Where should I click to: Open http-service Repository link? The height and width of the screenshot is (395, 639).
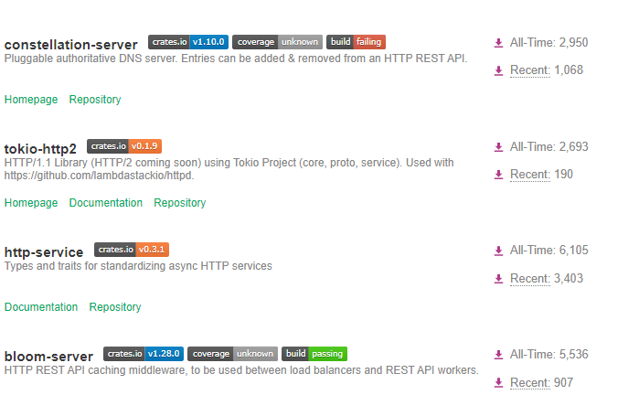coord(115,307)
